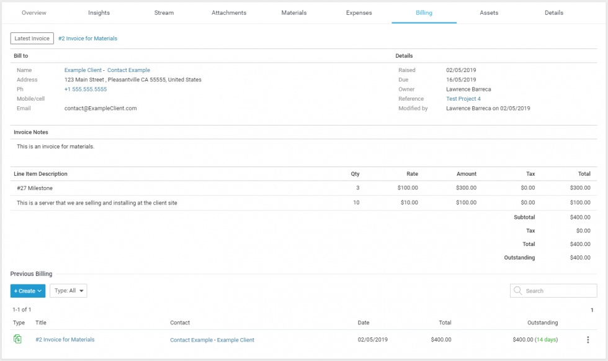This screenshot has width=608, height=361.
Task: View the Assets tab
Action: click(489, 12)
